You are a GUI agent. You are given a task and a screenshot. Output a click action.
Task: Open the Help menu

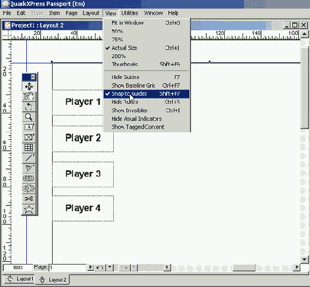[173, 13]
